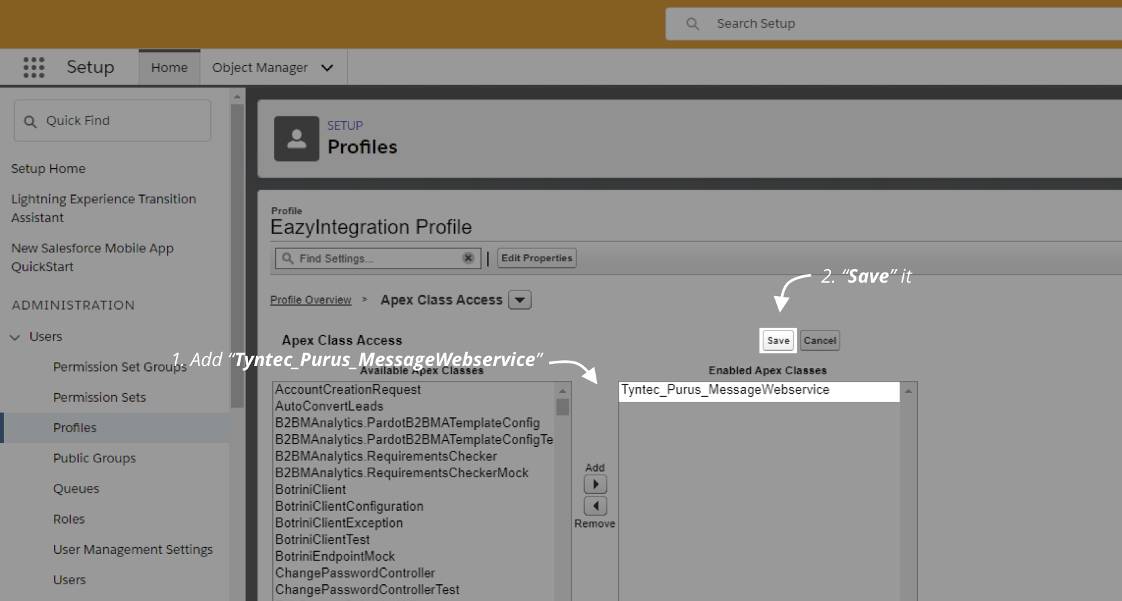Screen dimensions: 1122x601
Task: Select BotriniClientException in available classes
Action: point(339,523)
